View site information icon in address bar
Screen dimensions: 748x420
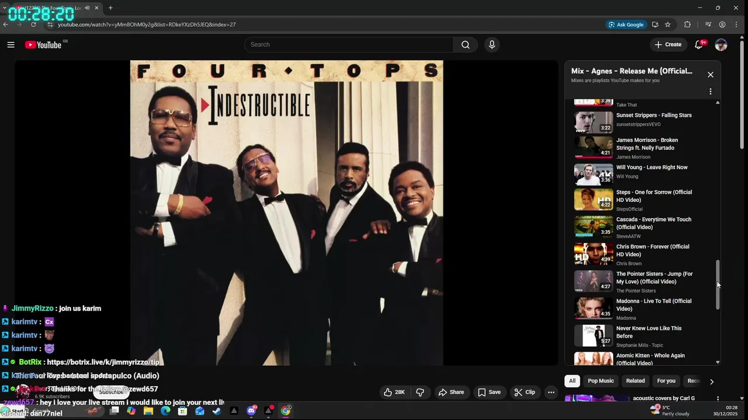(50, 24)
